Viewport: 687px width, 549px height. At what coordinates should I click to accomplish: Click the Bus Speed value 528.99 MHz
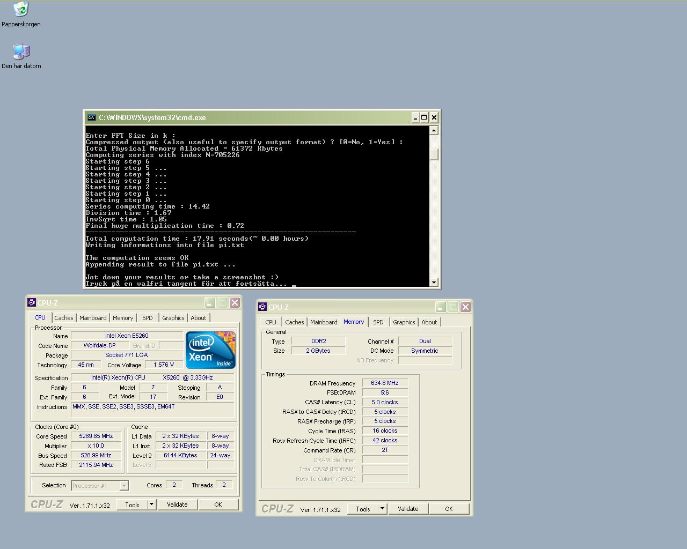click(96, 456)
